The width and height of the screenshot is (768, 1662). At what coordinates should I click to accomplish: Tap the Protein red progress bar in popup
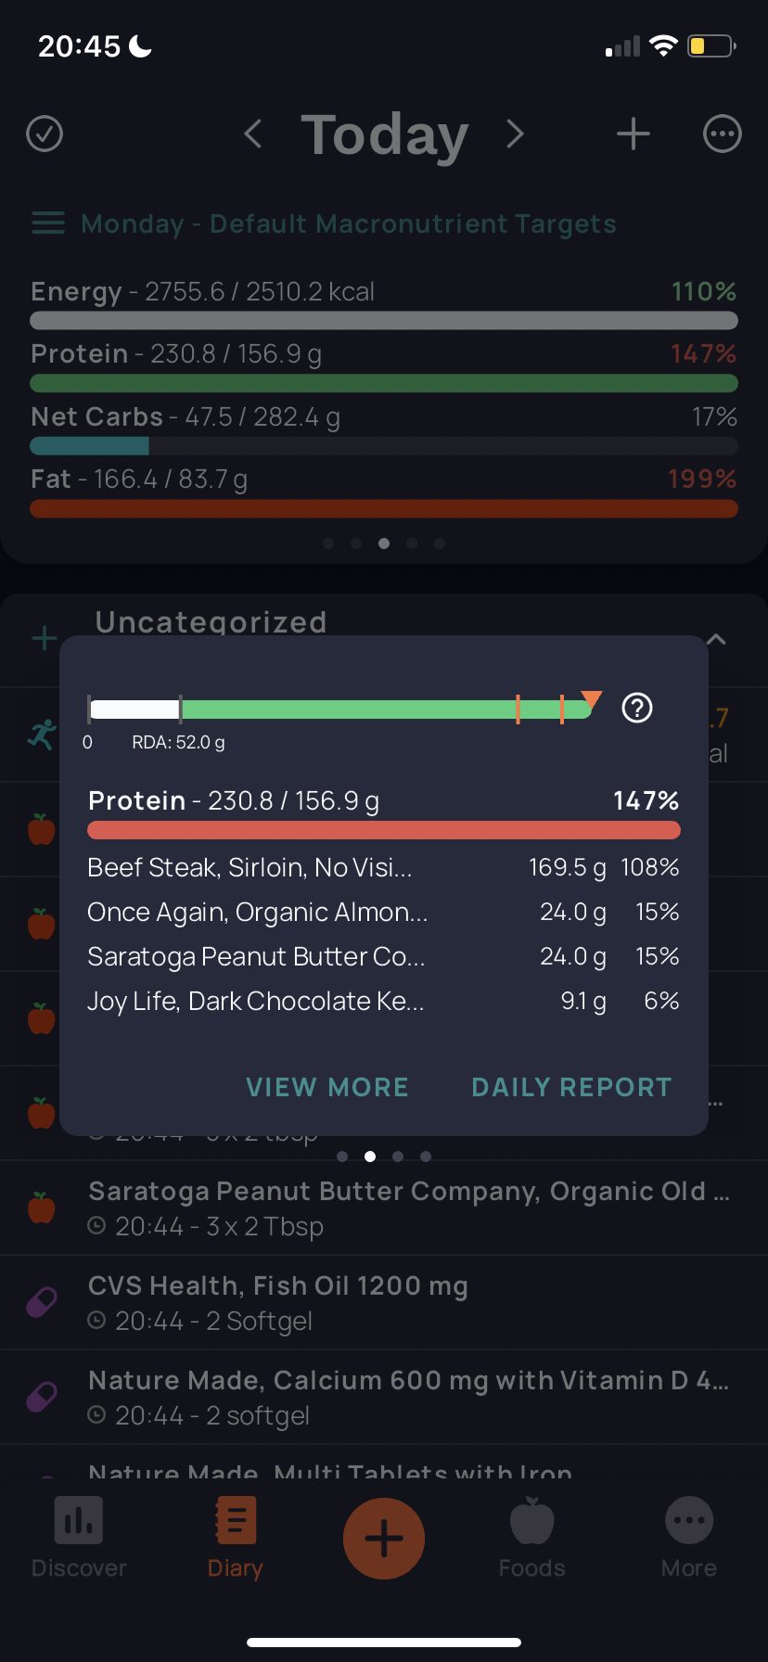click(384, 830)
